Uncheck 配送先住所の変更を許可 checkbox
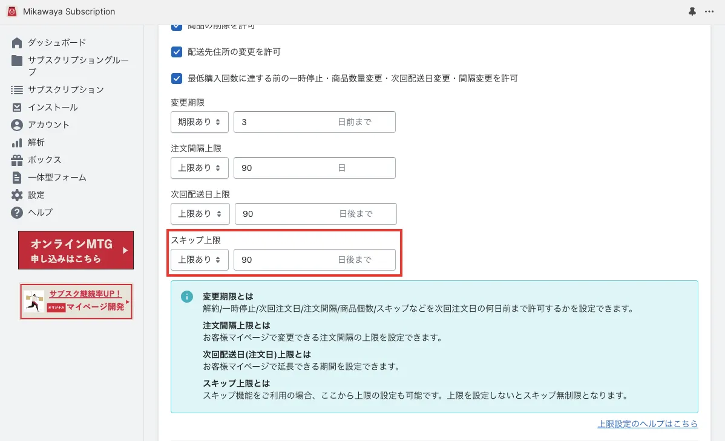The height and width of the screenshot is (441, 725). point(177,52)
